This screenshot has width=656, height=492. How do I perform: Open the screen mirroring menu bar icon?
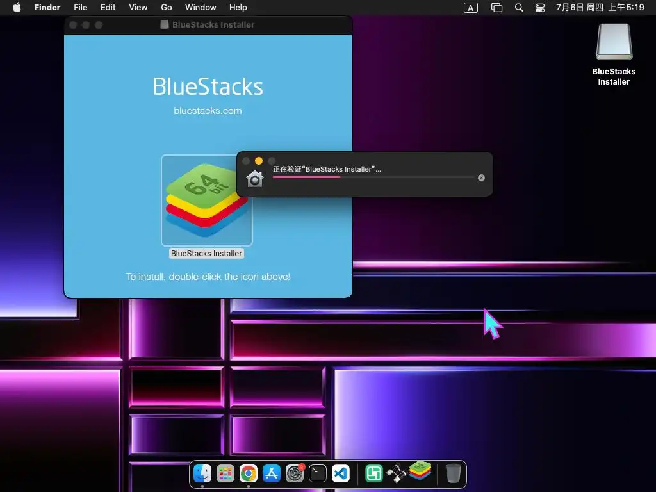click(x=496, y=8)
